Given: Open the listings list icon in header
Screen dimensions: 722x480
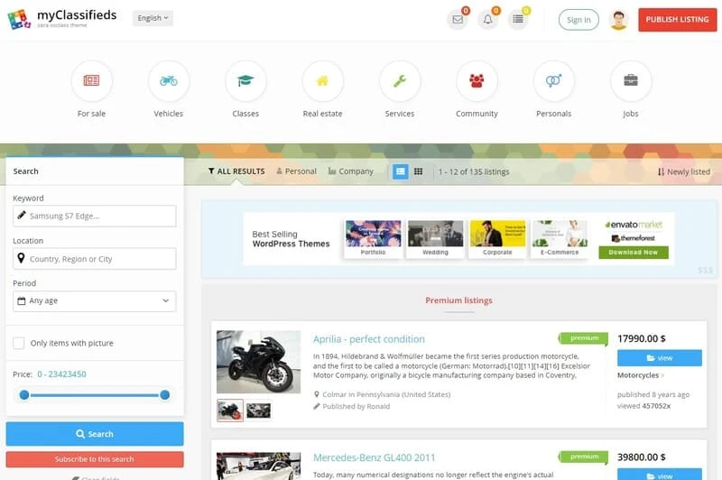Looking at the screenshot, I should pyautogui.click(x=518, y=19).
